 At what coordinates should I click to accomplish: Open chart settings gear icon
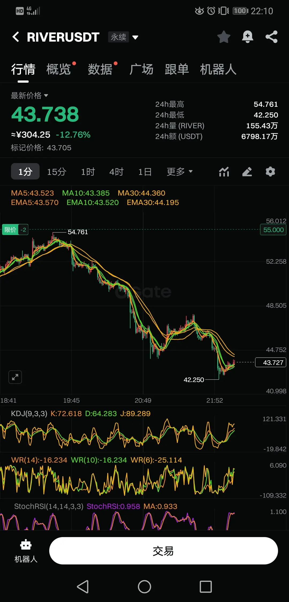tap(270, 172)
